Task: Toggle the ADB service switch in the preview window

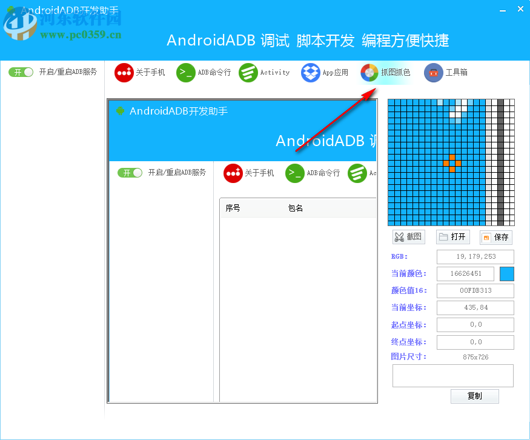Action: click(x=130, y=173)
